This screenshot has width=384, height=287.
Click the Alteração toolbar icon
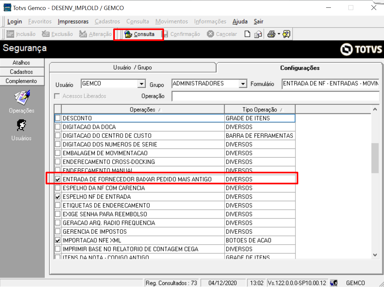pos(83,34)
